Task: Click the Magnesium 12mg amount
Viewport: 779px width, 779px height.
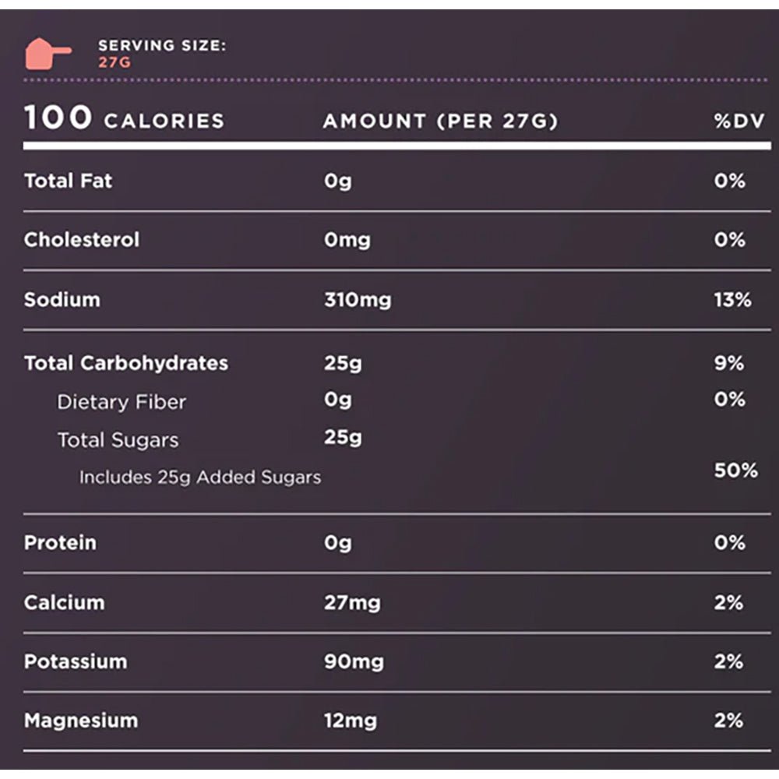Action: click(350, 721)
